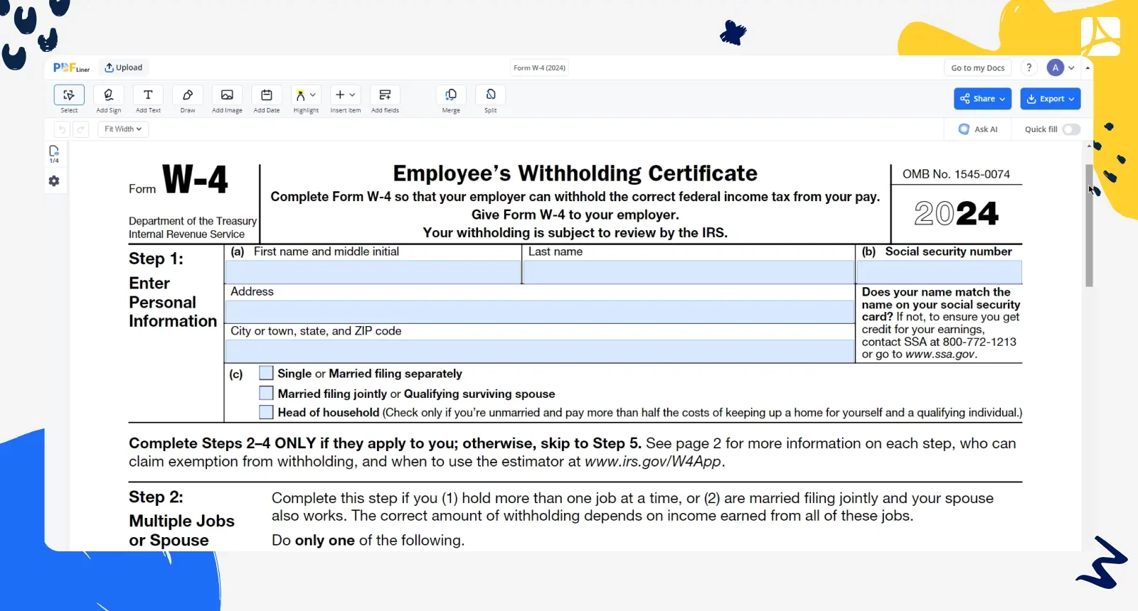Toggle the Quick fill switch
The image size is (1138, 611).
click(1071, 129)
